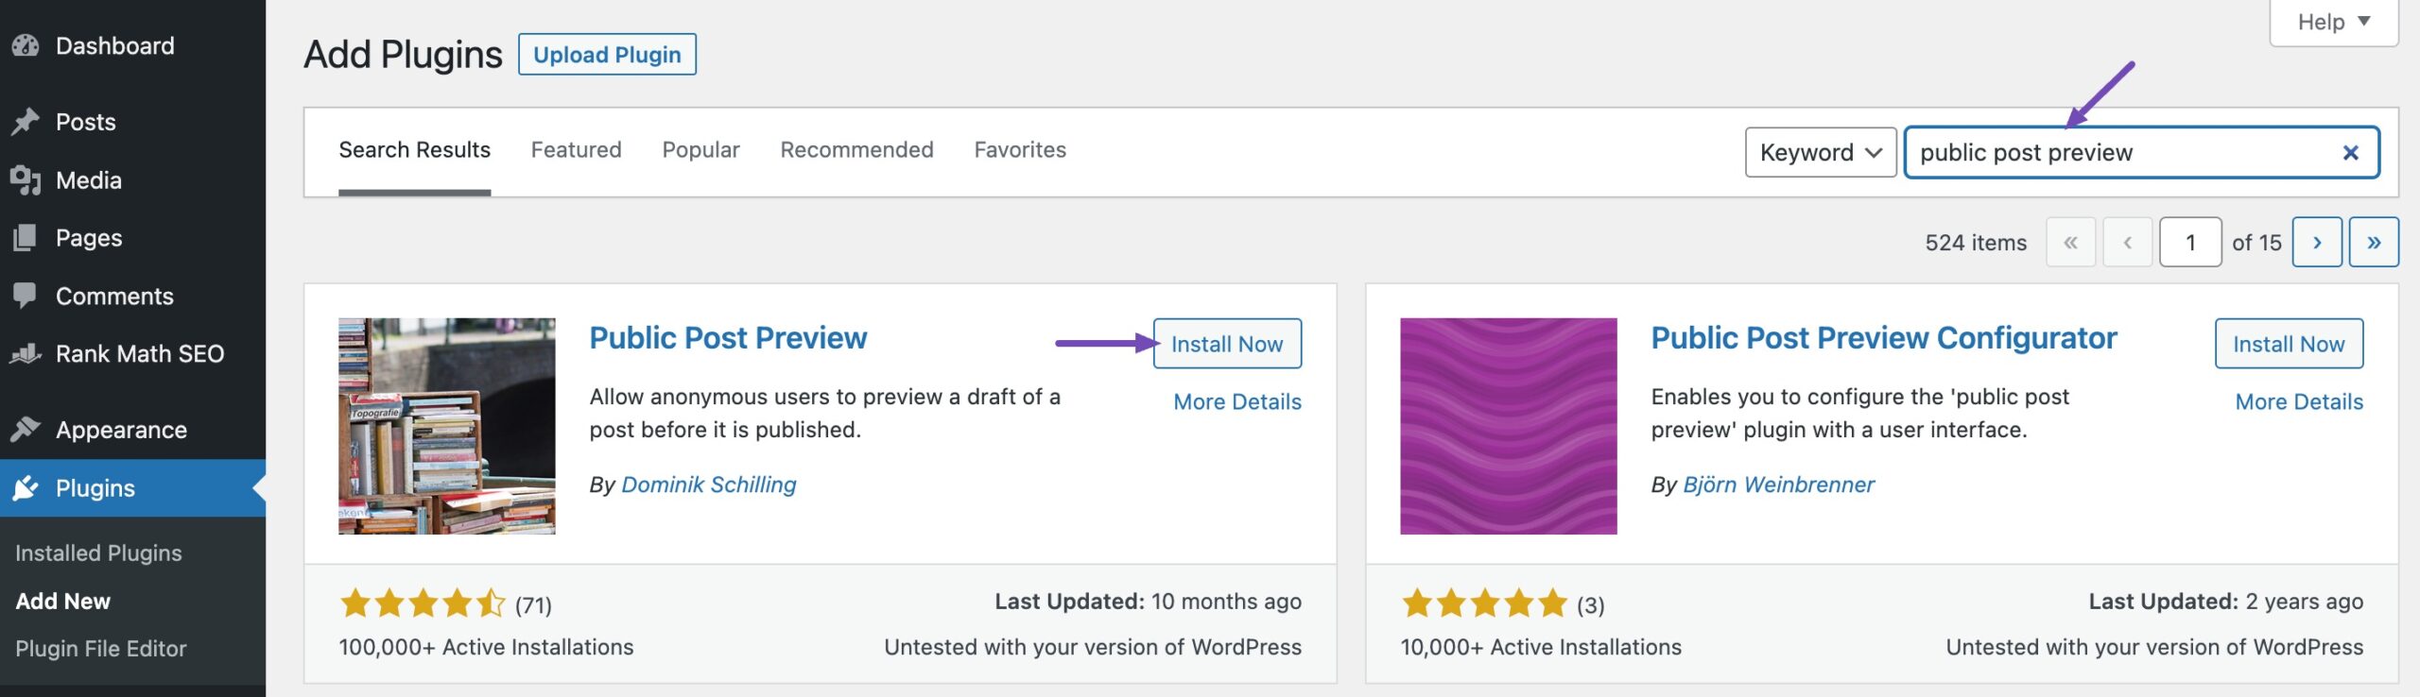Open Public Post Preview title link
Screen dimensions: 2420x697
point(728,337)
